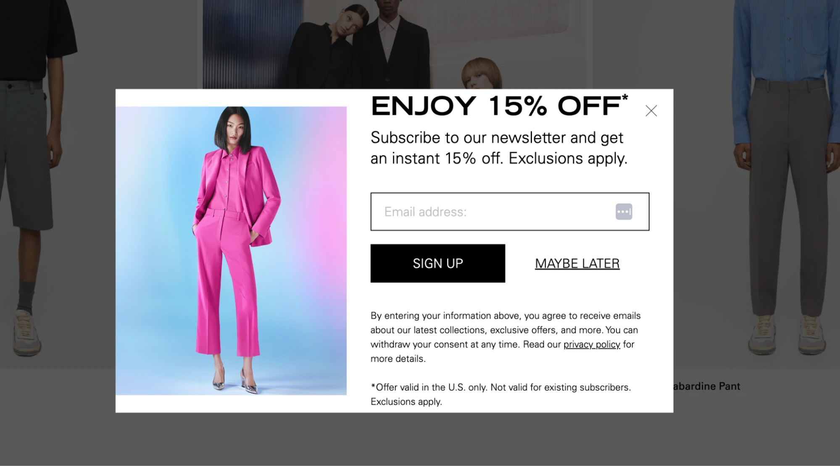Click the U.S. only offer footnote
Viewport: 840px width, 466px height.
pos(500,394)
